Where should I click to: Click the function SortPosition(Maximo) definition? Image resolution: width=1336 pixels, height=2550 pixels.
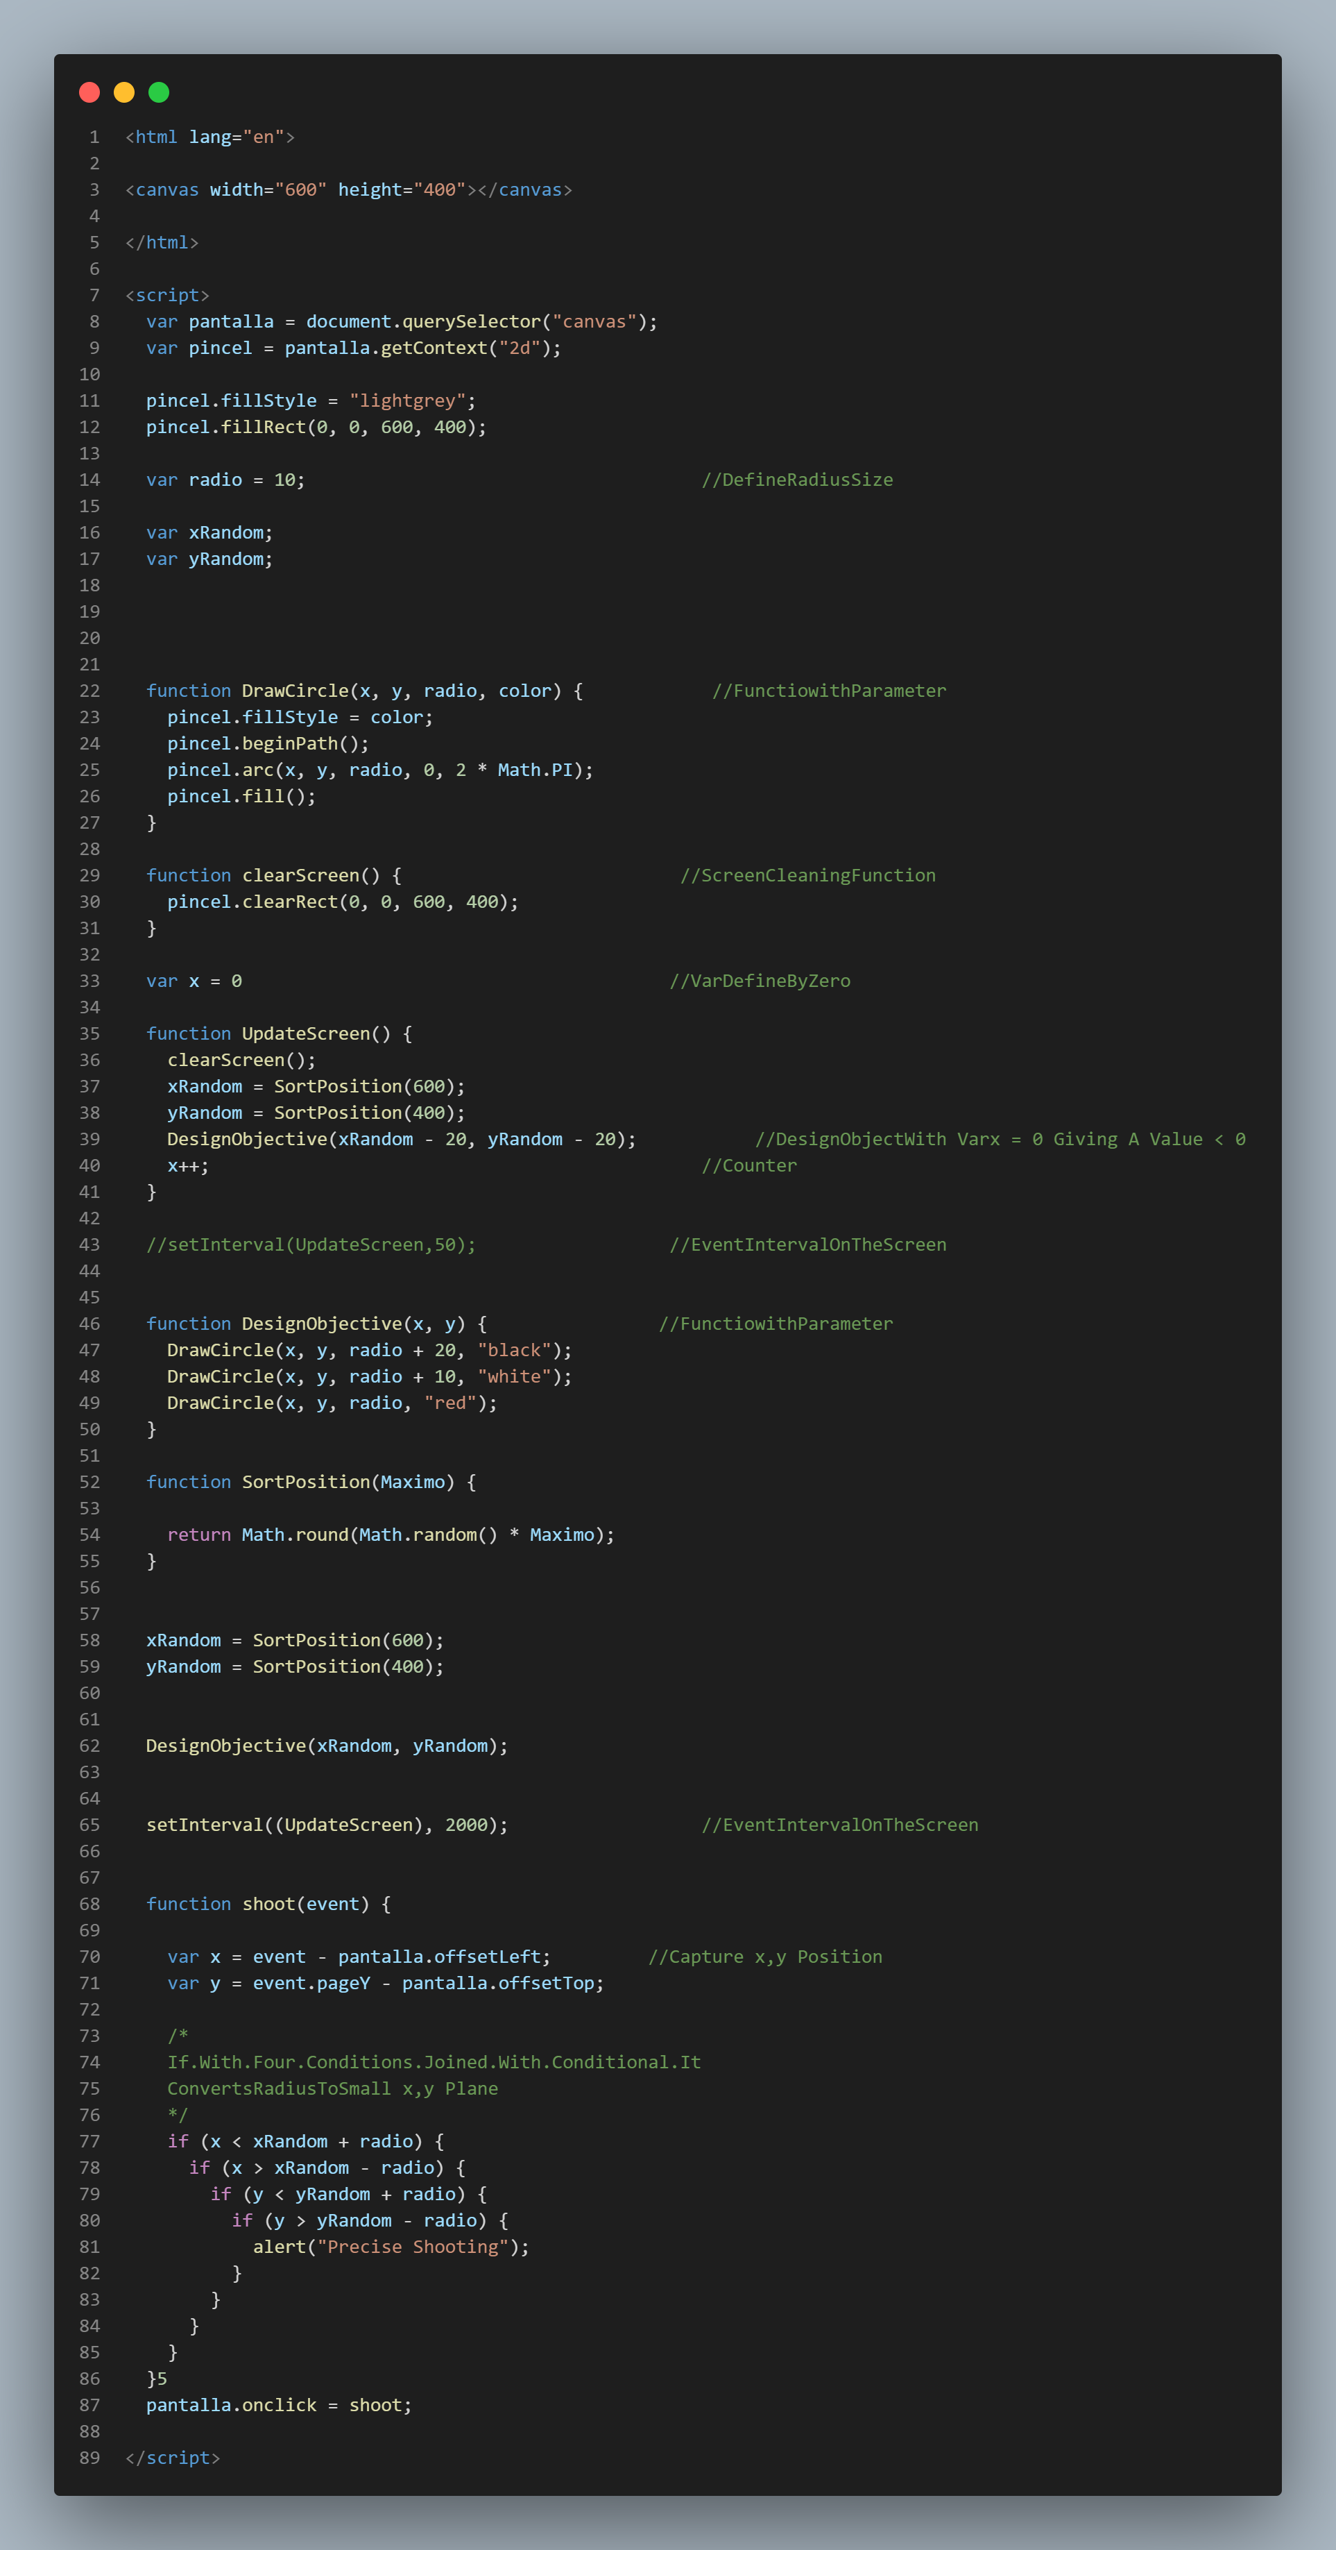(x=311, y=1482)
